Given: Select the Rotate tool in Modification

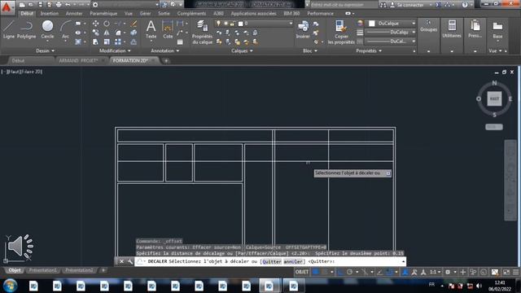Looking at the screenshot, I should coord(107,24).
